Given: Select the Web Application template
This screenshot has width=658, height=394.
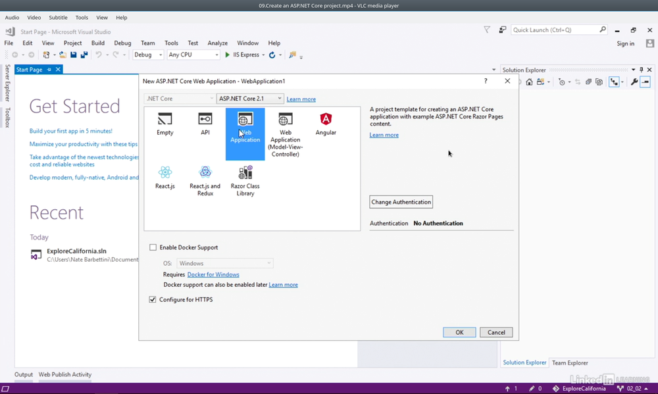Looking at the screenshot, I should (245, 134).
